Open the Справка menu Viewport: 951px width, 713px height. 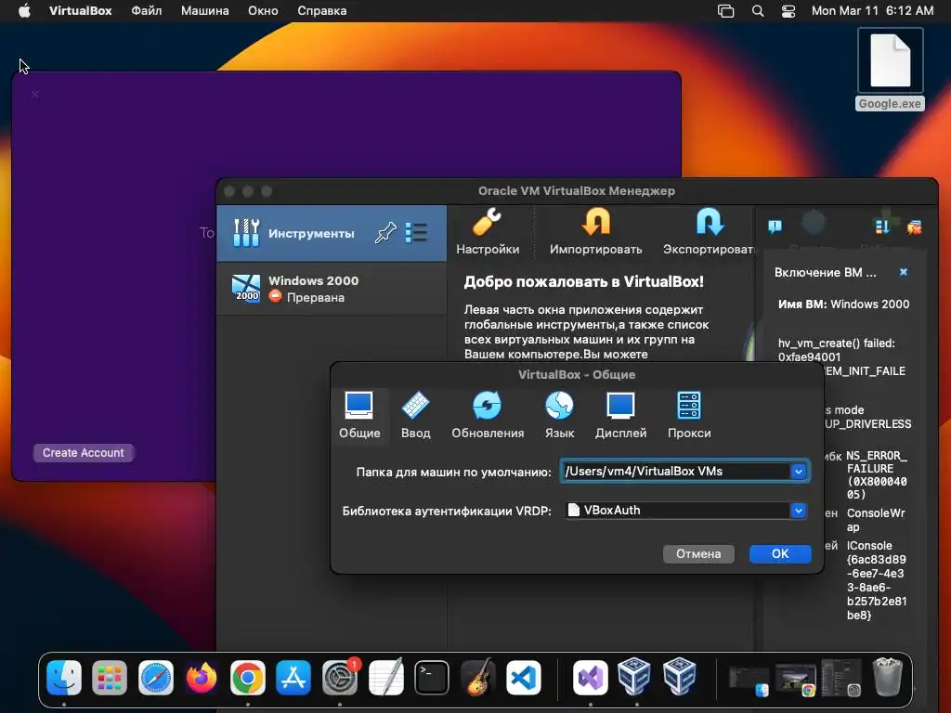(322, 11)
